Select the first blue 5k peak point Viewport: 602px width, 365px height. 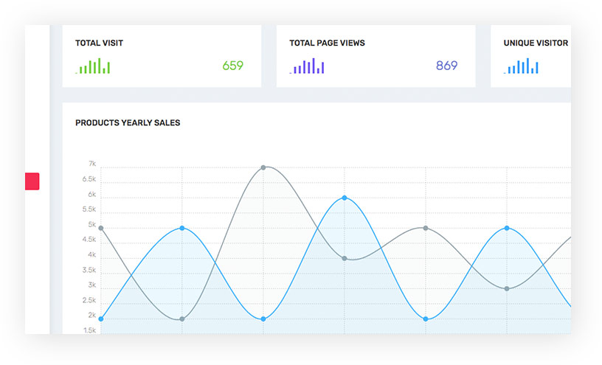tap(182, 228)
